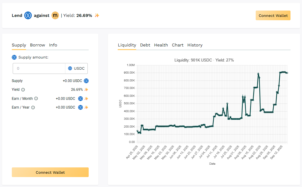Screen dimensions: 302x187
Task: Switch to the Health tab
Action: click(161, 45)
